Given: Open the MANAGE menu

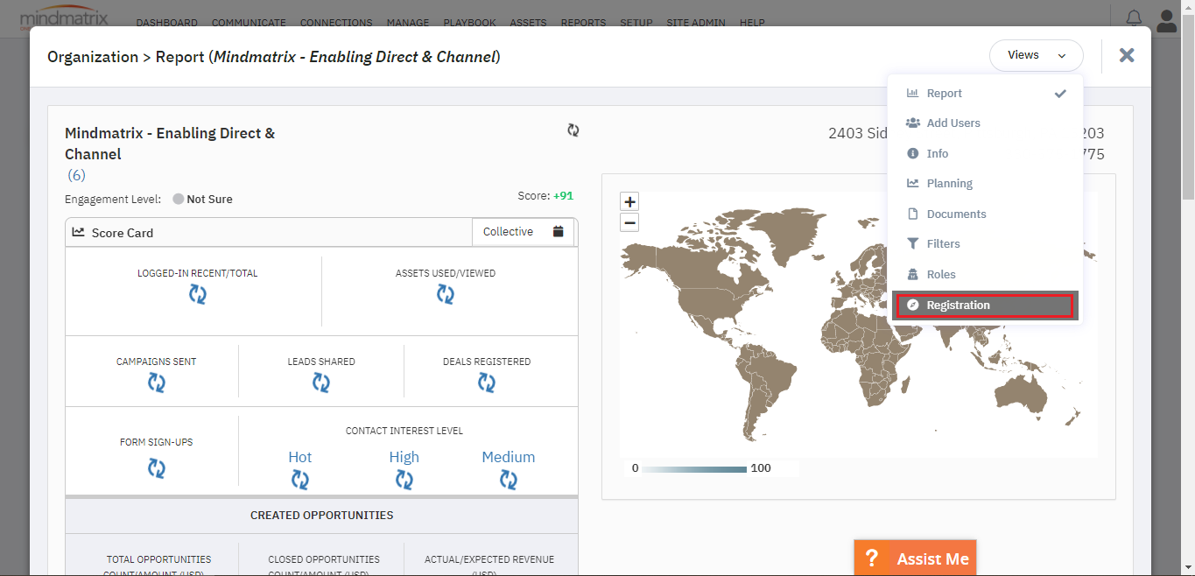Looking at the screenshot, I should tap(408, 23).
